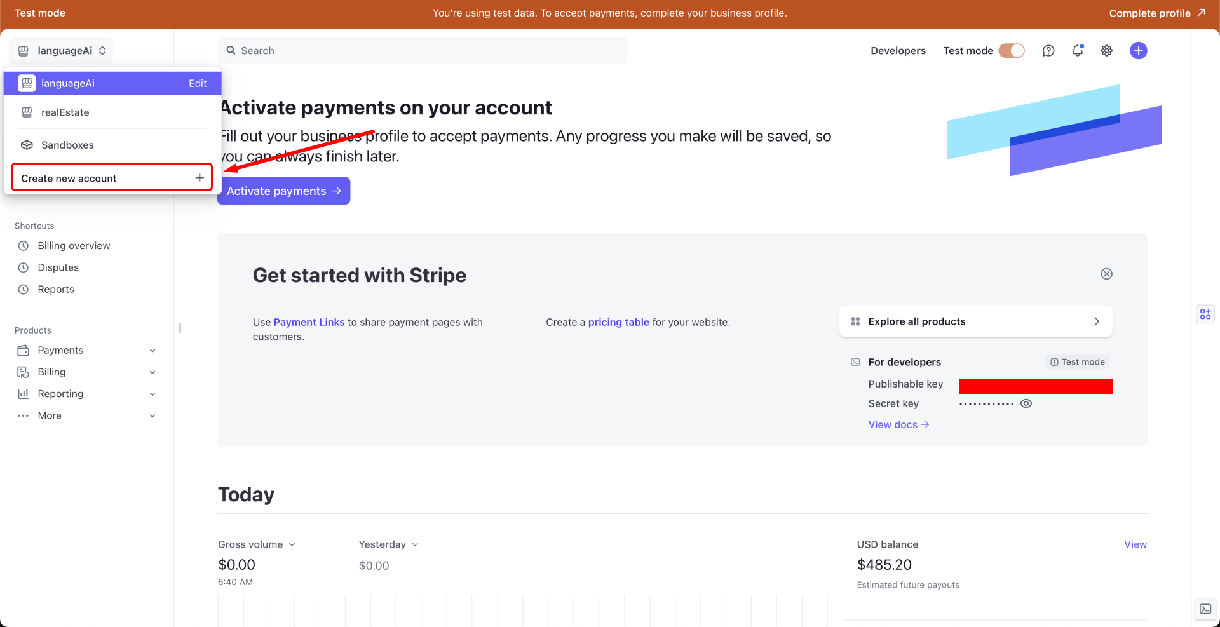Click the Activate payments button
Image resolution: width=1220 pixels, height=627 pixels.
pyautogui.click(x=284, y=191)
